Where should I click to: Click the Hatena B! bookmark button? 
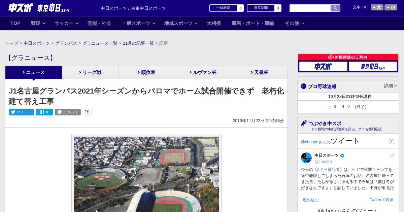[x=44, y=112]
